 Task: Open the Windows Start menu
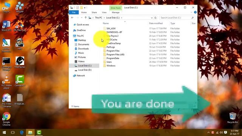(x=4, y=133)
